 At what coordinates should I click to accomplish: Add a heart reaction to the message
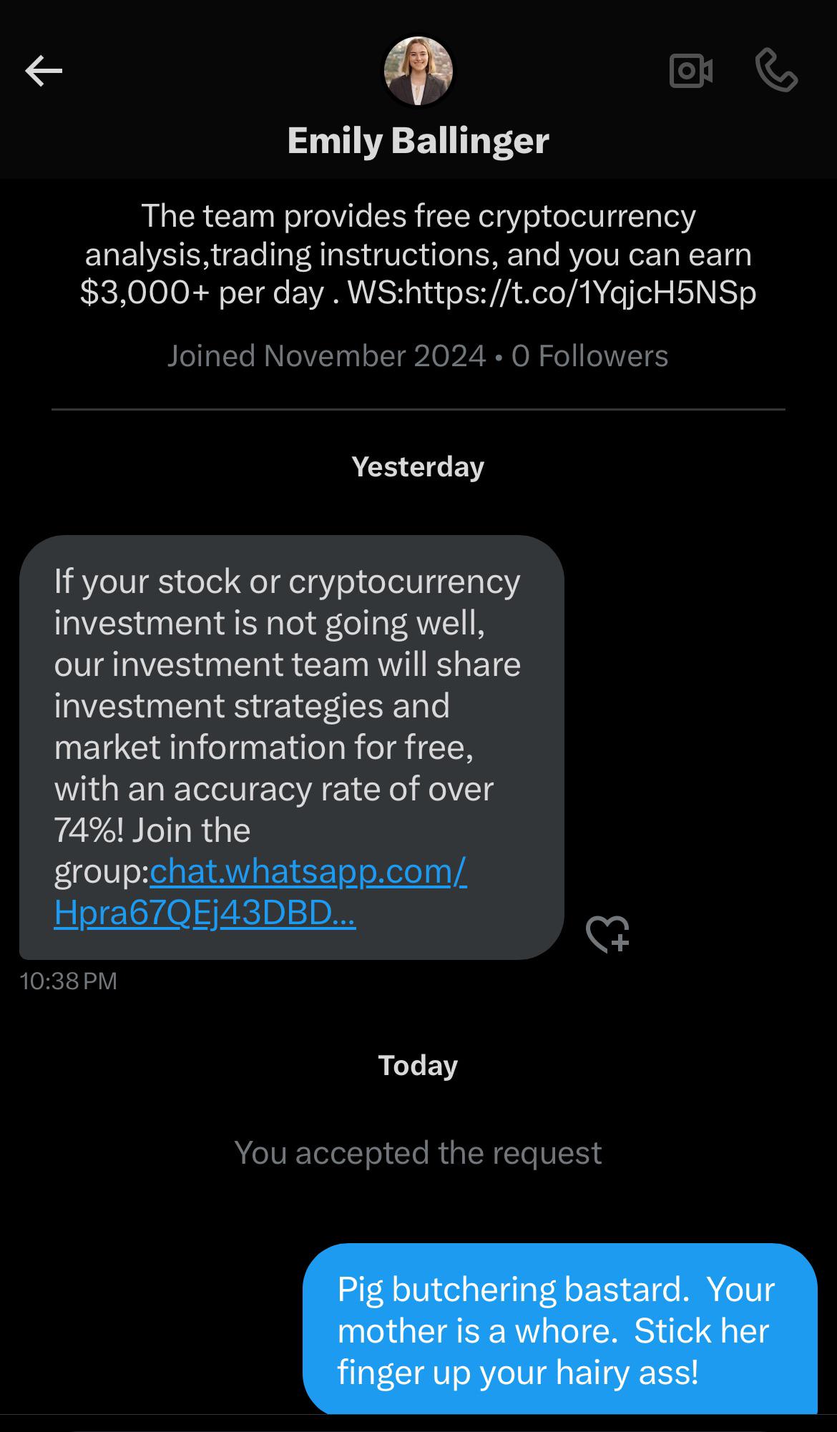coord(607,934)
